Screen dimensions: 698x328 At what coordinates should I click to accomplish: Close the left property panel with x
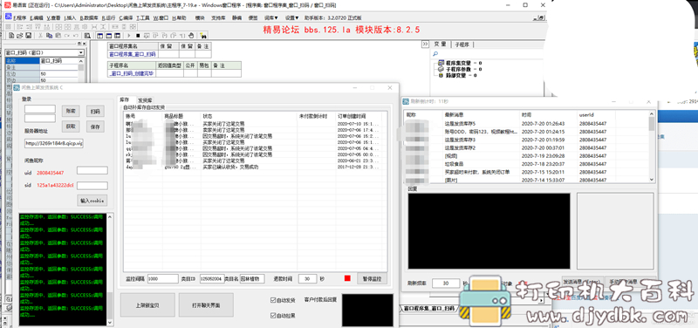pyautogui.click(x=84, y=44)
